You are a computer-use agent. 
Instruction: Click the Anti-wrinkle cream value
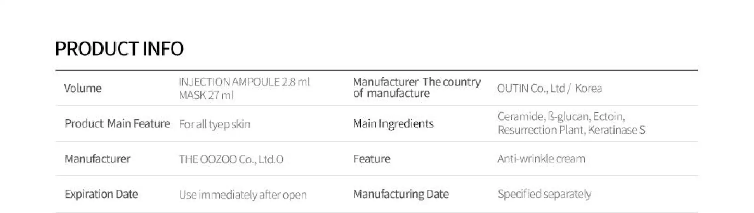(541, 159)
